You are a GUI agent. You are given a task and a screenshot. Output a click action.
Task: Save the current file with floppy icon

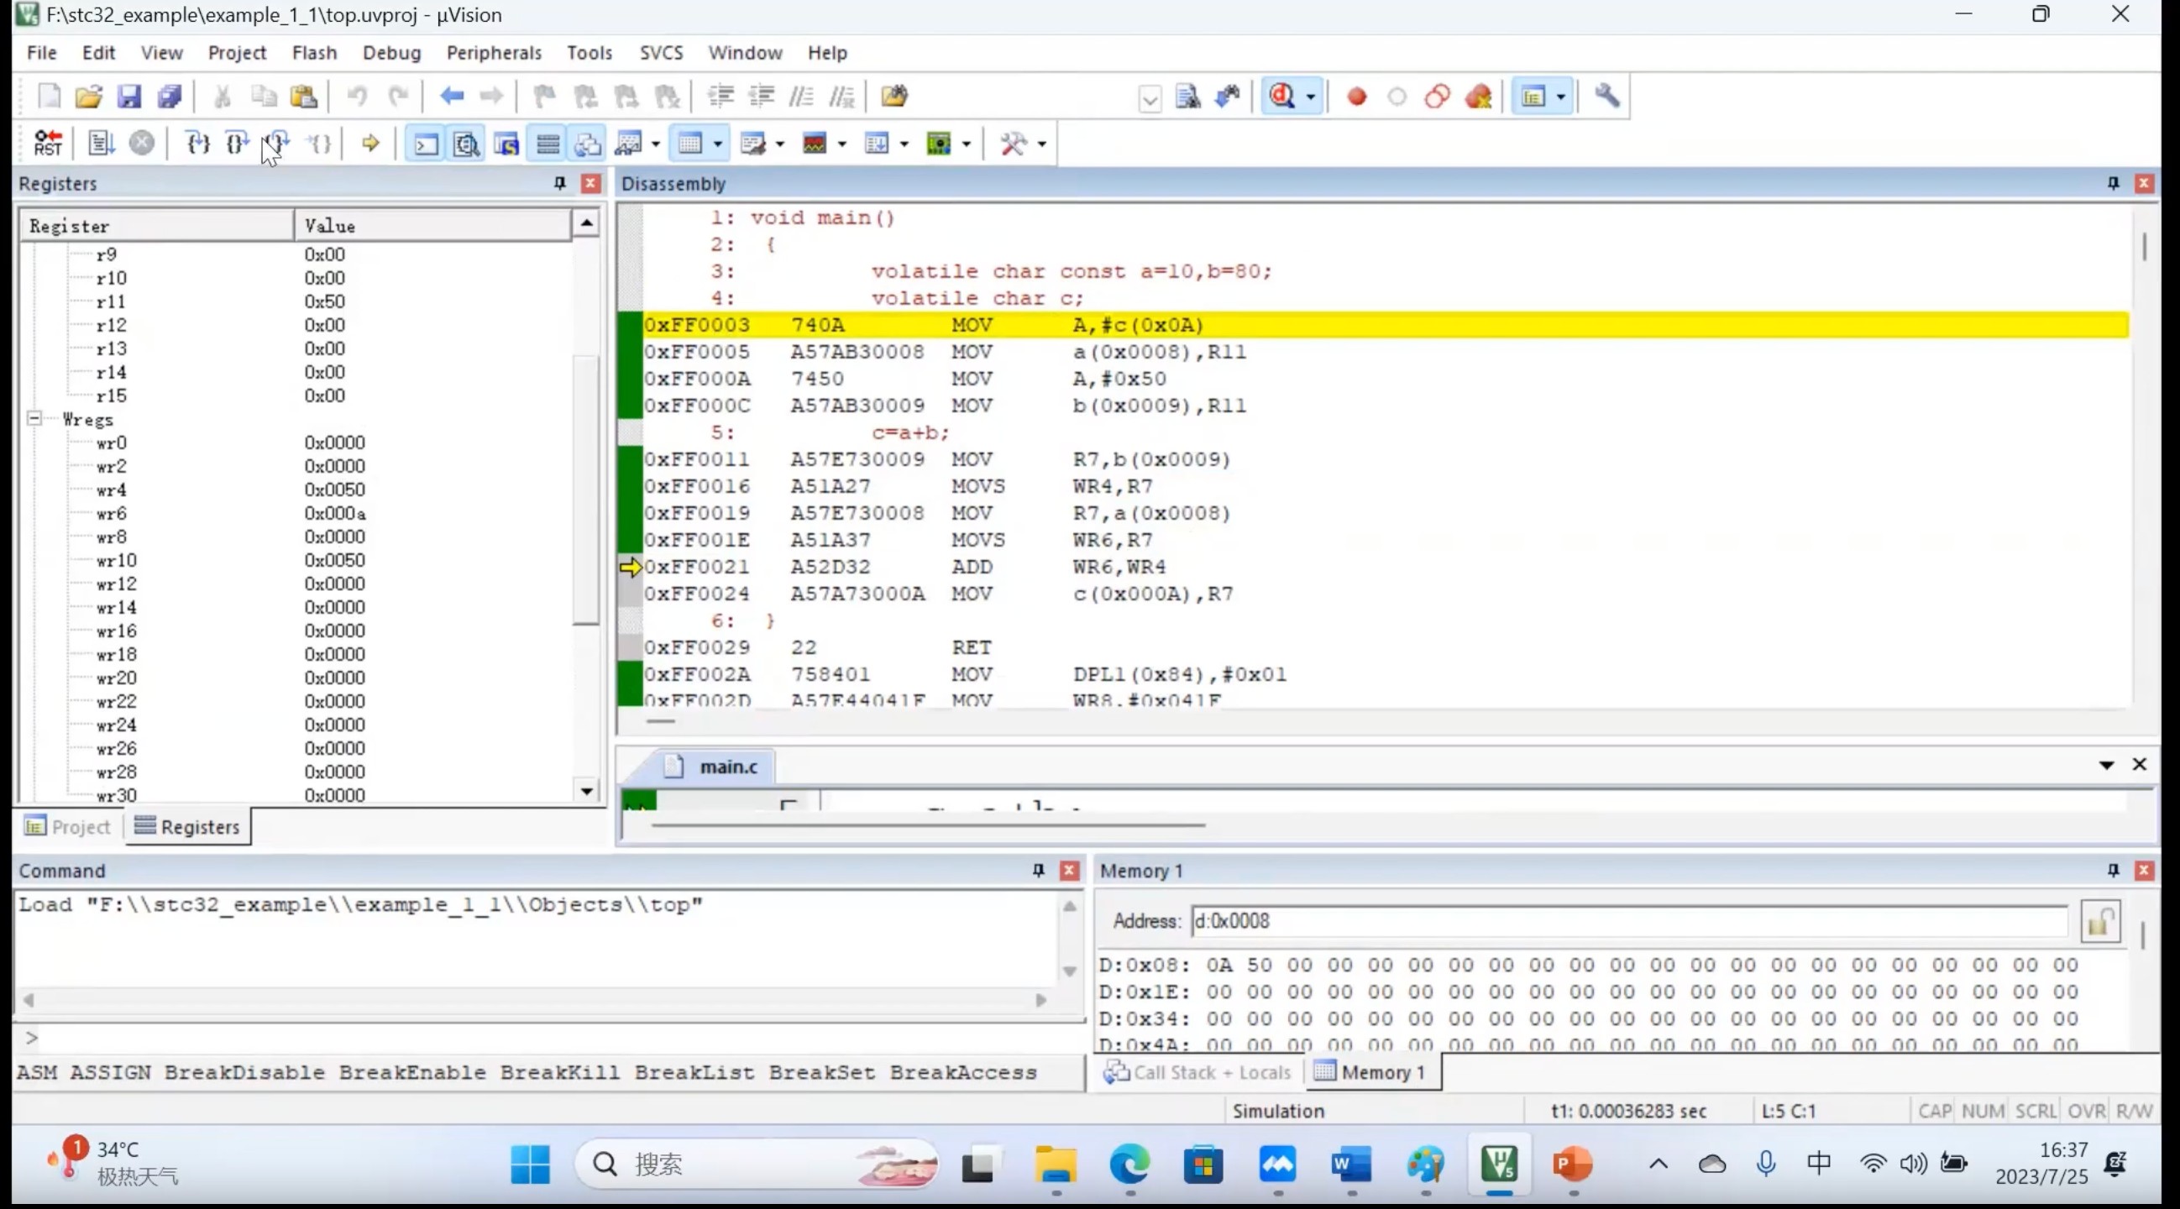click(x=128, y=97)
